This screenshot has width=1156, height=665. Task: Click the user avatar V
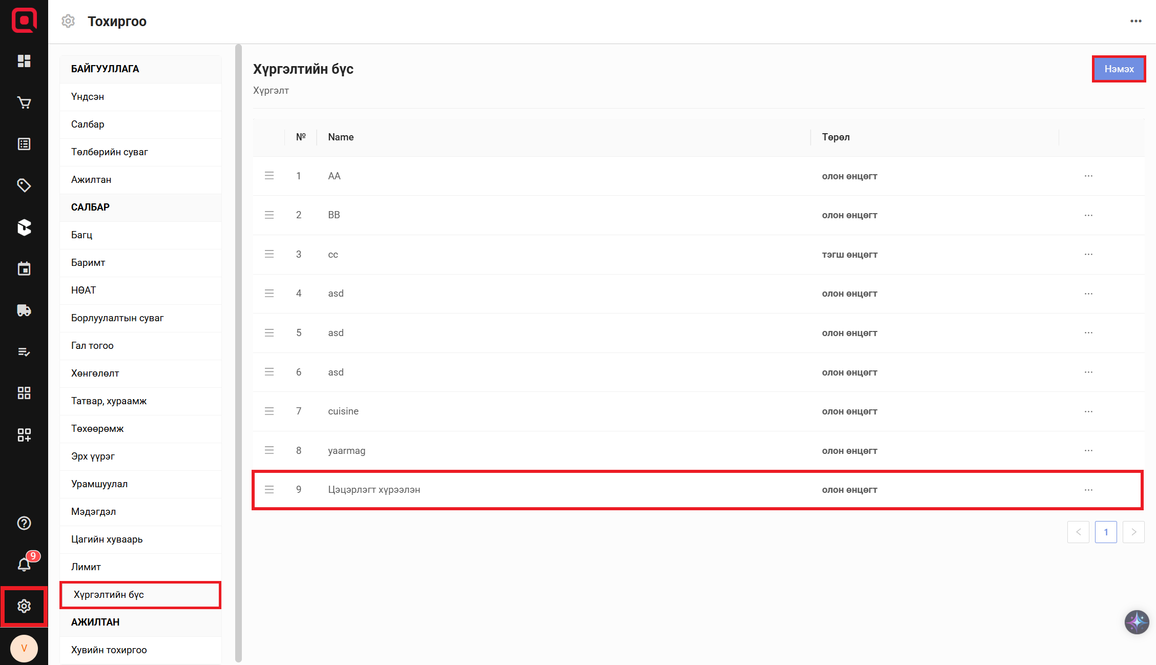coord(24,648)
